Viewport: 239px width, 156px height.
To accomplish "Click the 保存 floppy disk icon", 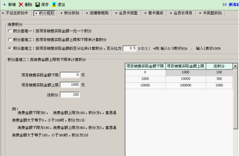I will click(38, 5).
